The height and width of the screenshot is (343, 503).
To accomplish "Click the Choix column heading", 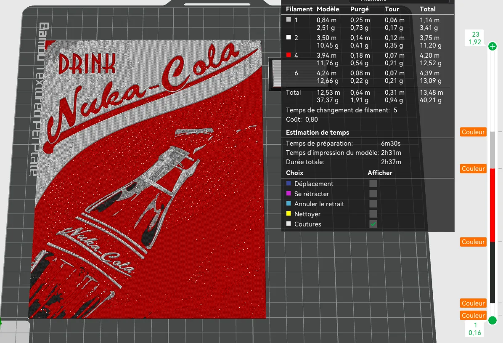I will coord(294,173).
